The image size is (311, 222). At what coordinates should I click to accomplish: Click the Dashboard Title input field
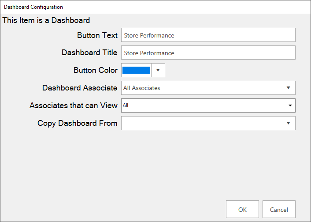[x=208, y=53]
